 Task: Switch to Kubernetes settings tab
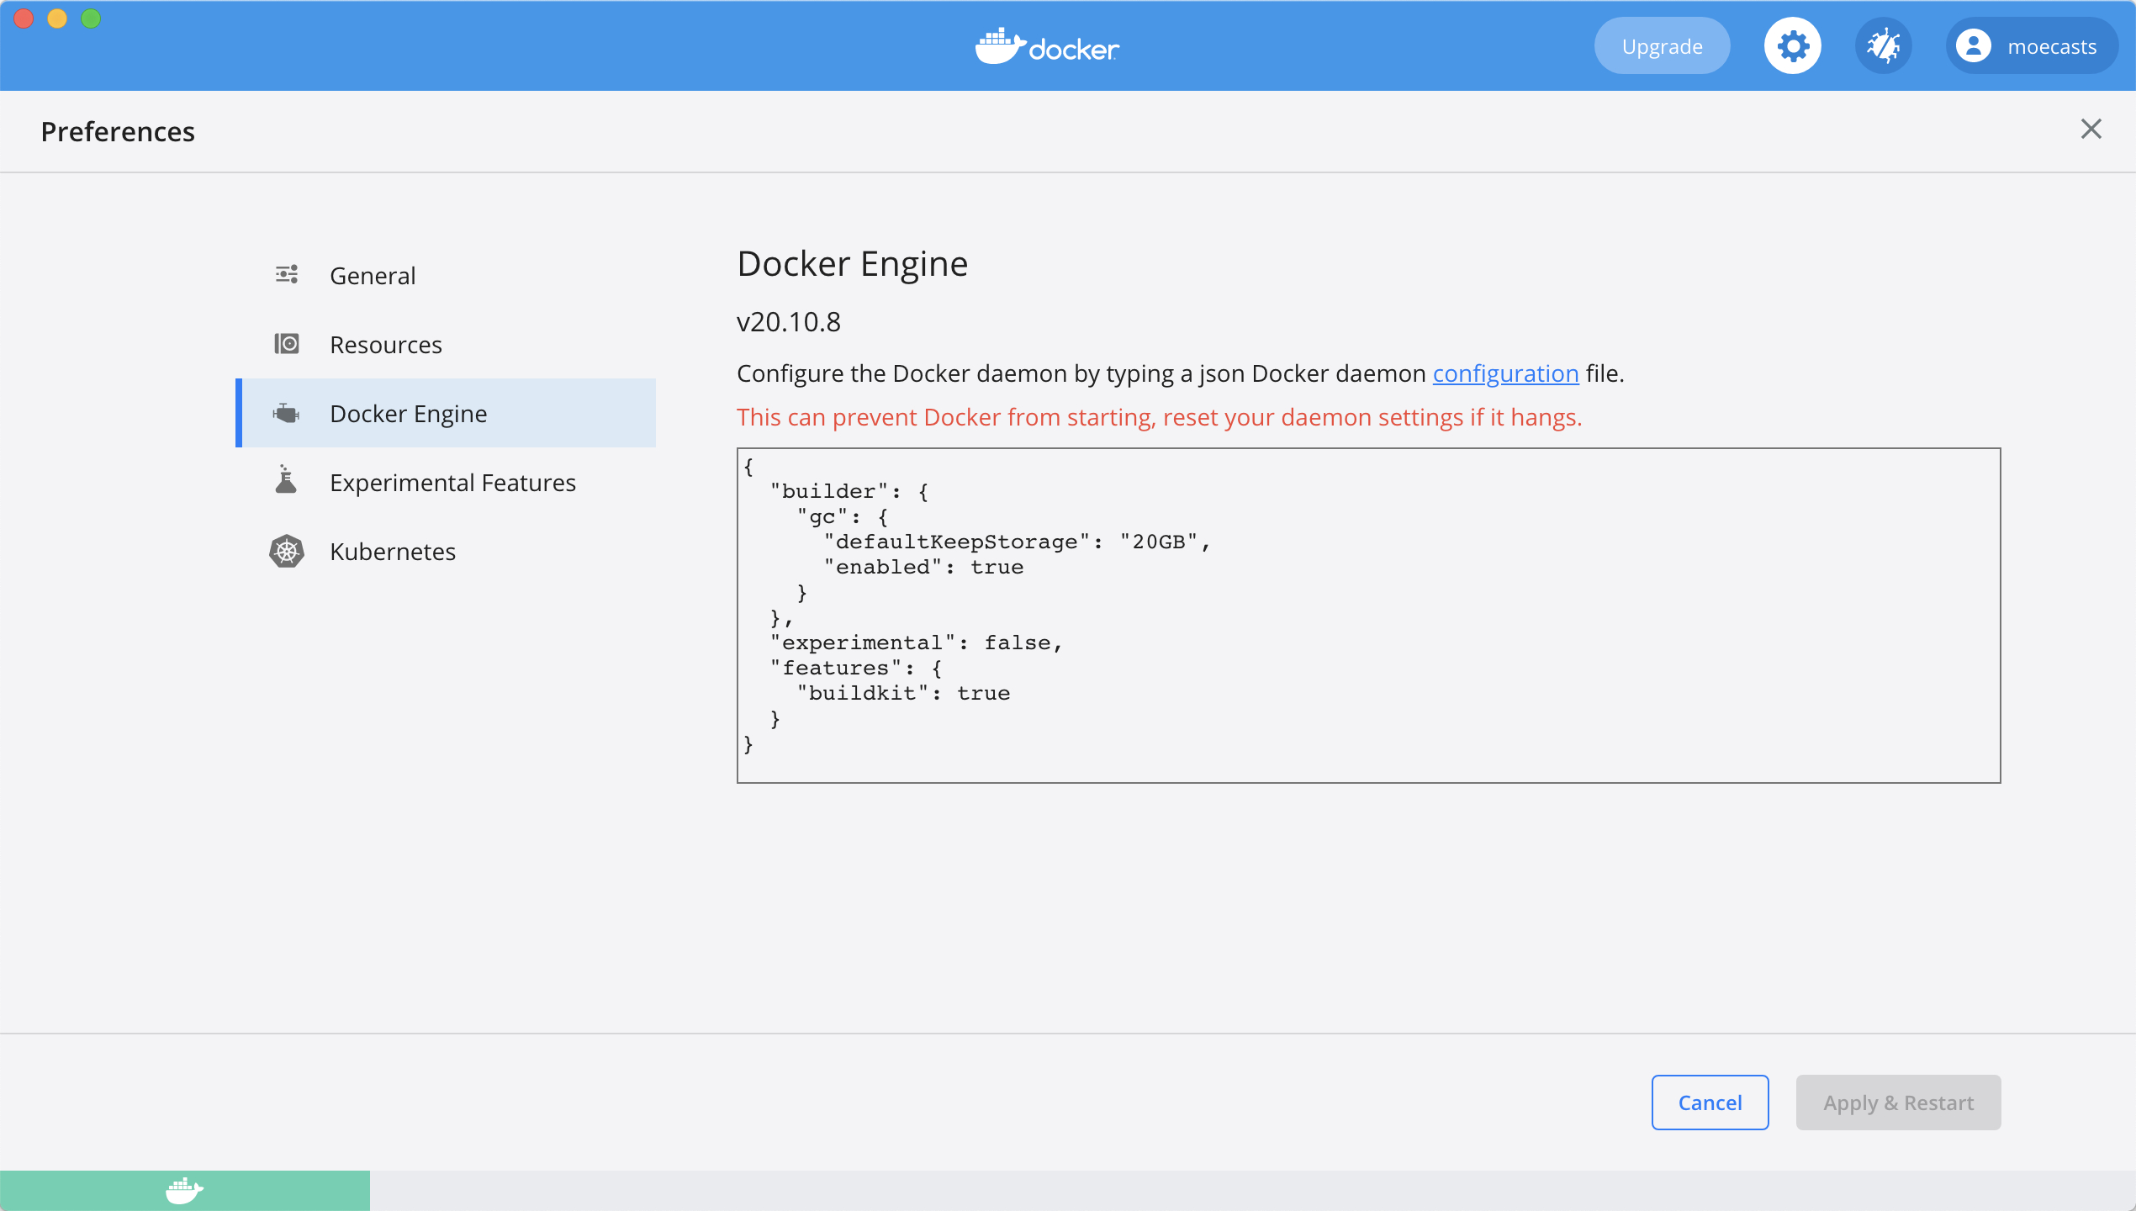(392, 551)
